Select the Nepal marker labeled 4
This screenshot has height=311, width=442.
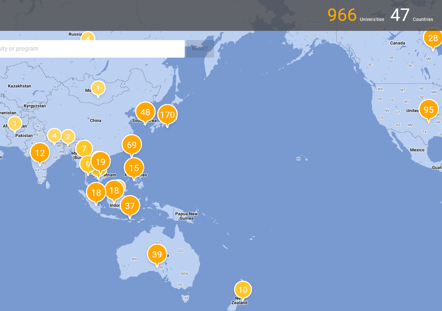55,135
